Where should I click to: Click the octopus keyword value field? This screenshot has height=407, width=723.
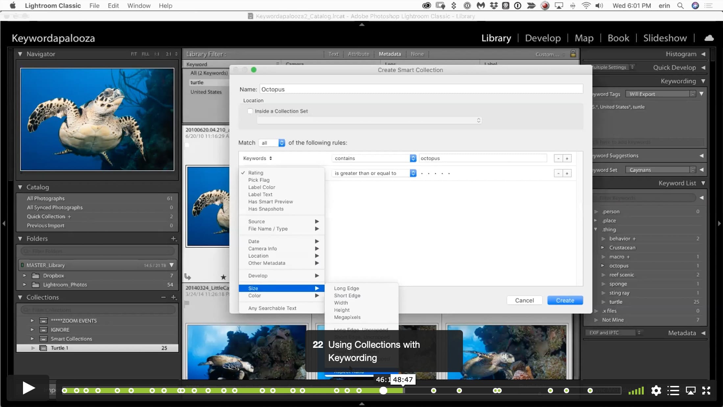click(x=483, y=158)
